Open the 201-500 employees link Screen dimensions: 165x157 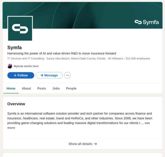138,58
